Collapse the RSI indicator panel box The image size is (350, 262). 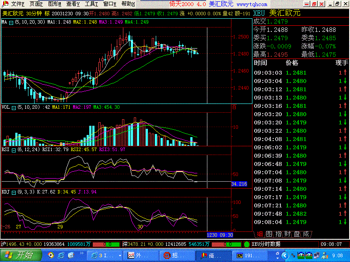click(x=14, y=150)
